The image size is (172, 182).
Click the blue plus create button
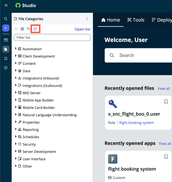[x=6, y=28]
